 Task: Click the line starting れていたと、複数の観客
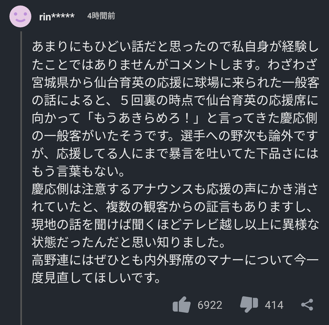click(x=172, y=207)
